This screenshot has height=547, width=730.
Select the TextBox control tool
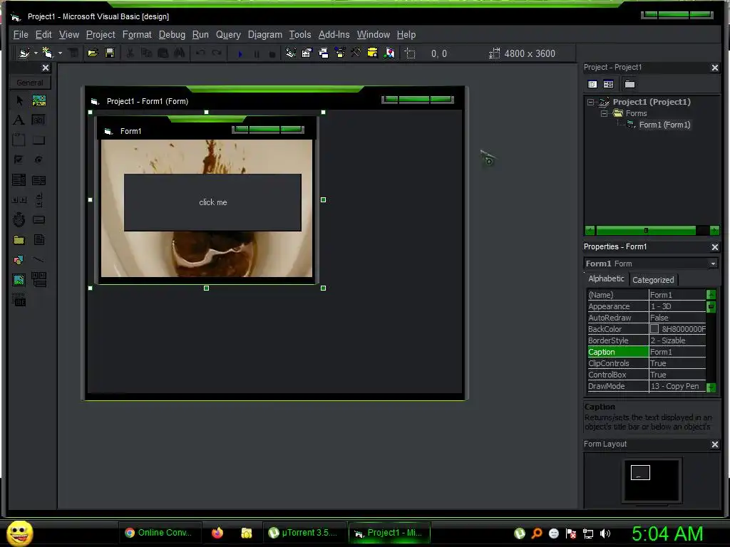pyautogui.click(x=38, y=120)
